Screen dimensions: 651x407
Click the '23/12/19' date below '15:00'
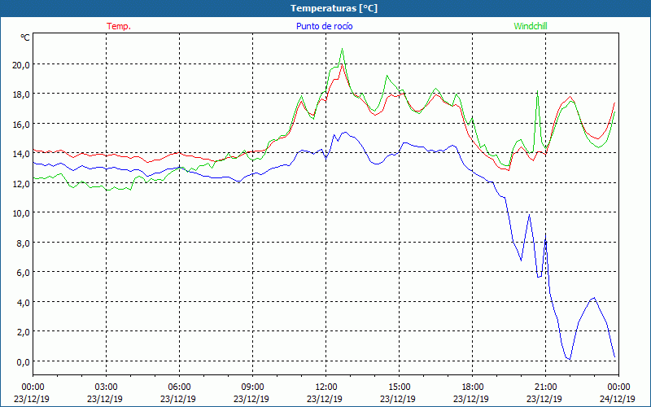(398, 399)
